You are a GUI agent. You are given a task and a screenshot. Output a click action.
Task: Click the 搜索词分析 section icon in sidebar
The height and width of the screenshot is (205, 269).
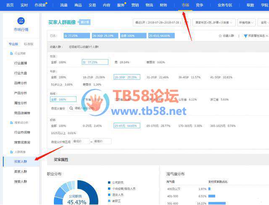(x=11, y=122)
